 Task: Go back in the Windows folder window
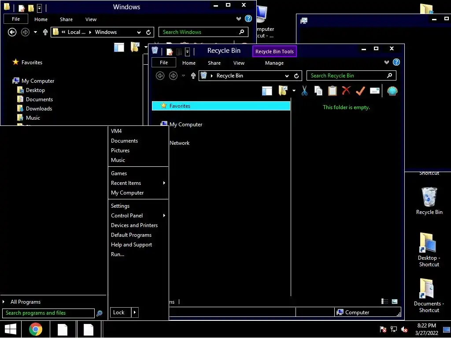point(12,32)
